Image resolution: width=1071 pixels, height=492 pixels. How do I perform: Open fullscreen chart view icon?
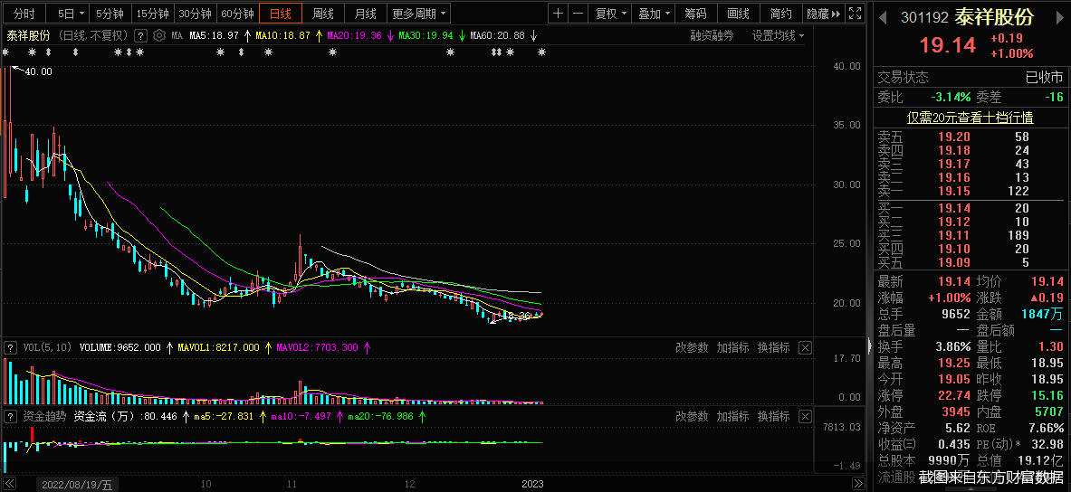(x=856, y=14)
